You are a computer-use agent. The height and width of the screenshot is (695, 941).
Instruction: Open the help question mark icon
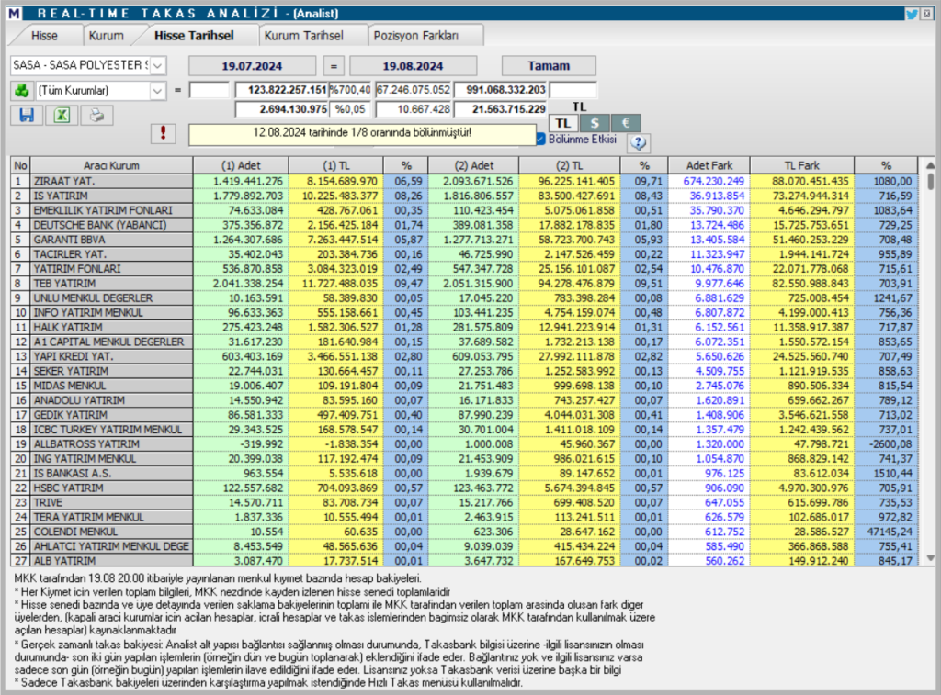pos(638,142)
